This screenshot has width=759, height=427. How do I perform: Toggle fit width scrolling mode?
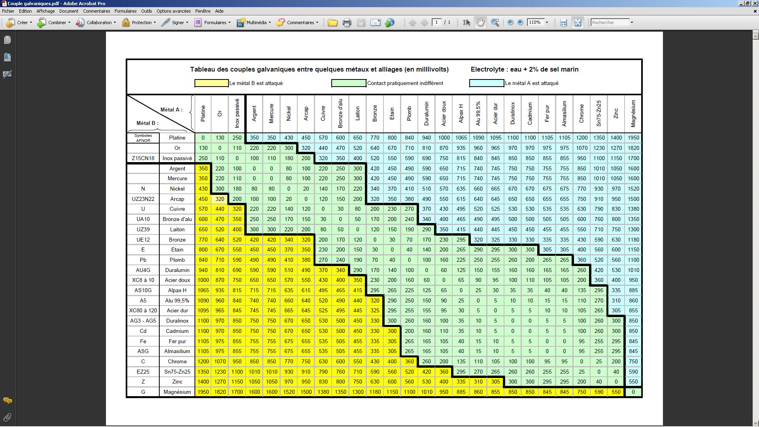563,23
